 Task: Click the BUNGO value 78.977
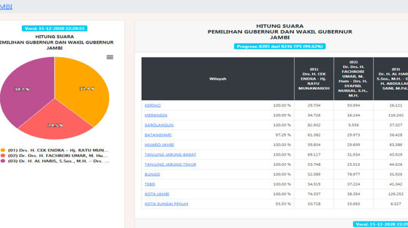pos(354,174)
